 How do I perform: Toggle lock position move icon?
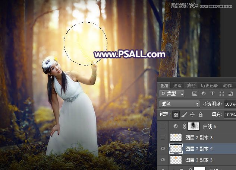coord(192,115)
